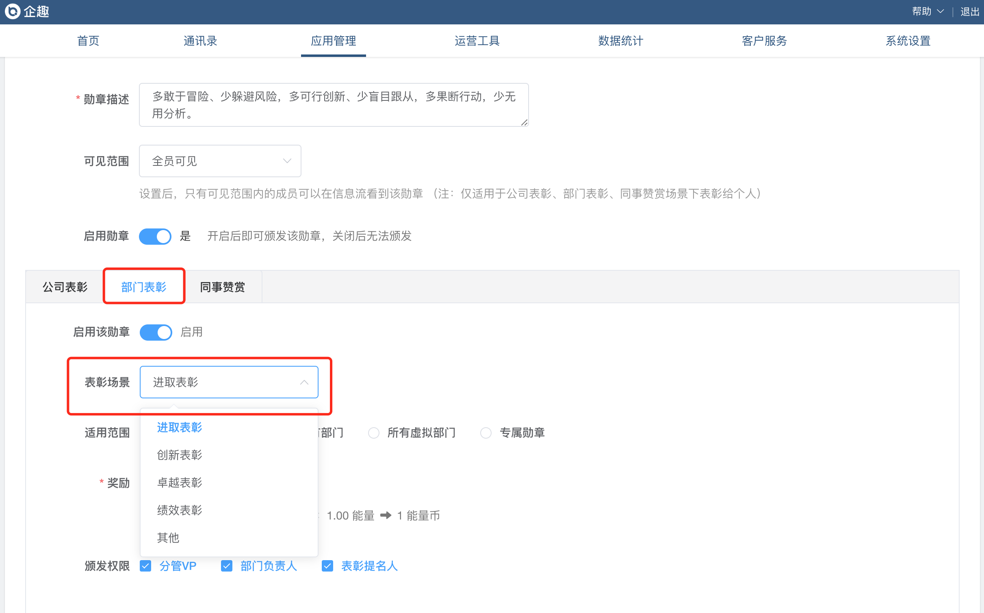The width and height of the screenshot is (984, 613).
Task: Click inside the 勋章描述 text area
Action: point(333,105)
